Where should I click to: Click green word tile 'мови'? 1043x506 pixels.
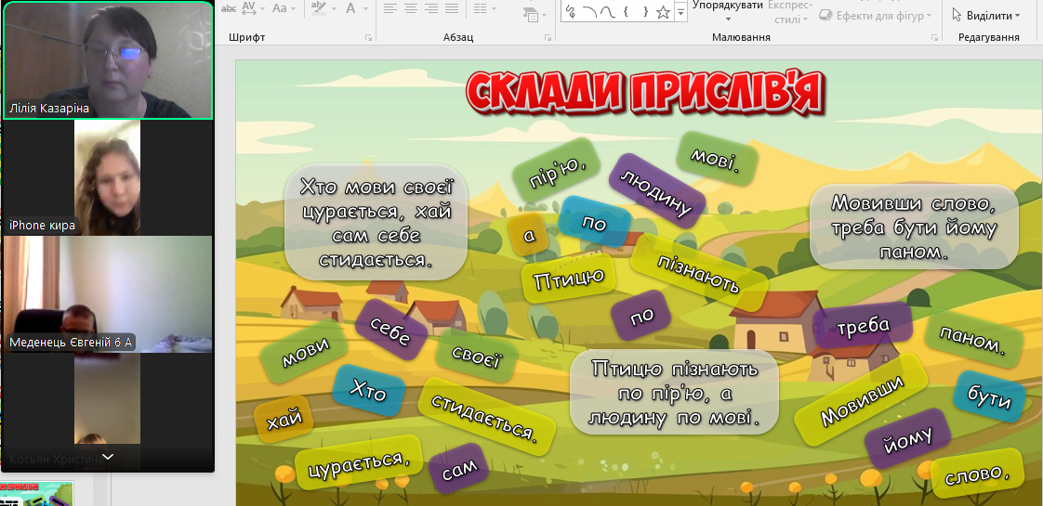305,351
